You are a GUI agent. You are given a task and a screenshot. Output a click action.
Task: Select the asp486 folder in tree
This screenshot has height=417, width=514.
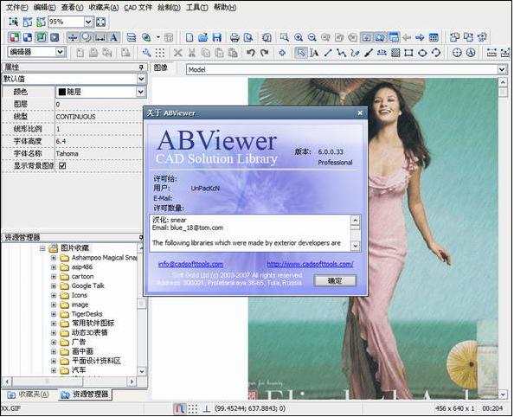coord(82,267)
